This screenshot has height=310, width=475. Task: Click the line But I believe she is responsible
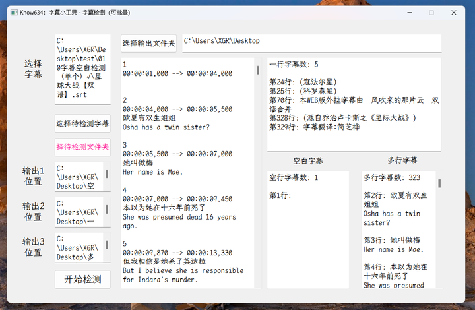183,270
